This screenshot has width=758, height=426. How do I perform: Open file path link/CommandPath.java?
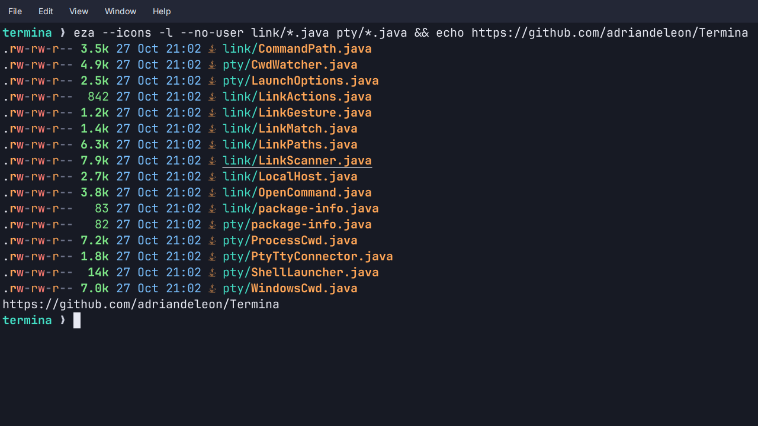tap(297, 49)
